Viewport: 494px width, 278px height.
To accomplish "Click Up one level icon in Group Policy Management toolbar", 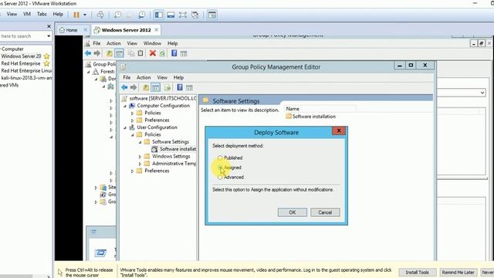I will (110, 53).
